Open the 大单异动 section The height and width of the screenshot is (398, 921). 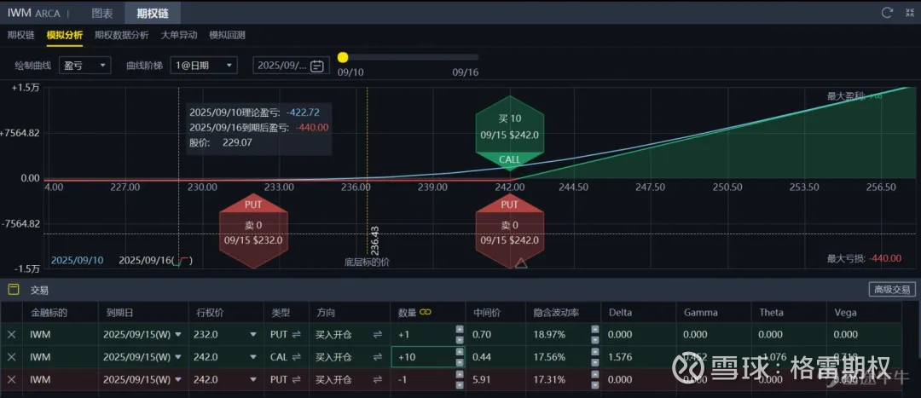click(x=178, y=35)
